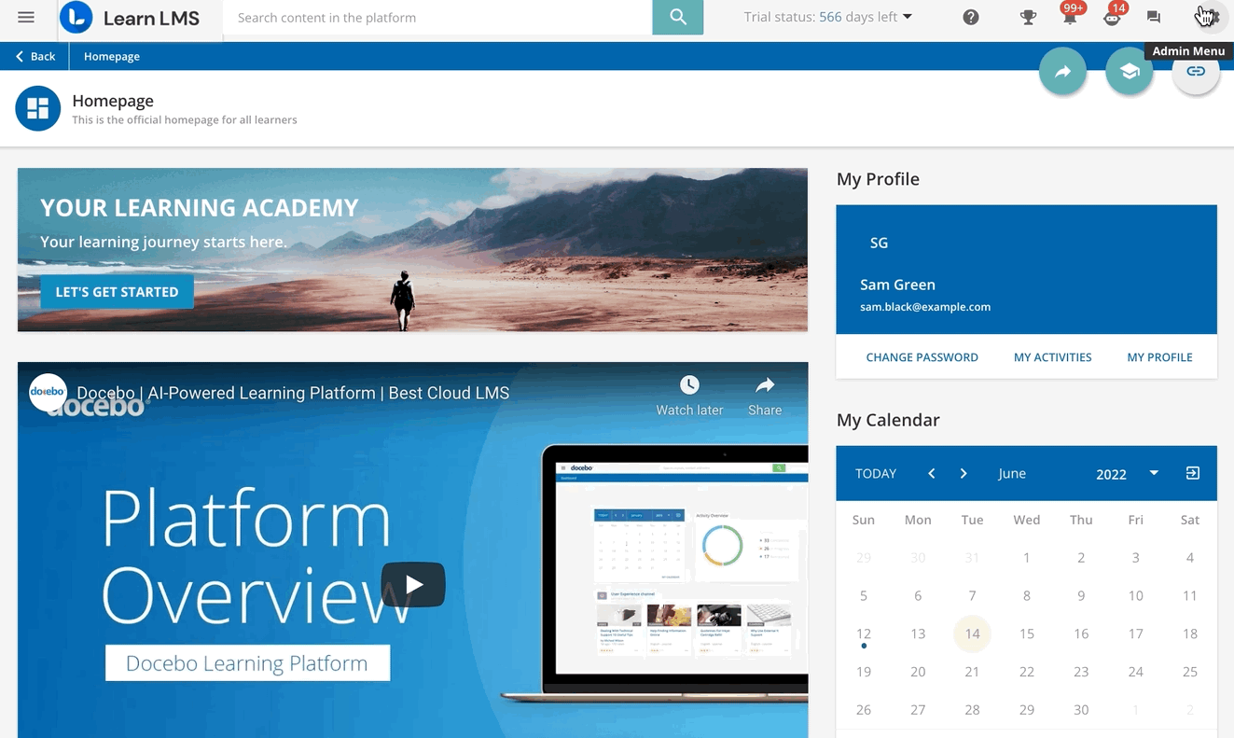Click the Watch later clock icon
Viewport: 1234px width, 738px height.
(x=689, y=385)
